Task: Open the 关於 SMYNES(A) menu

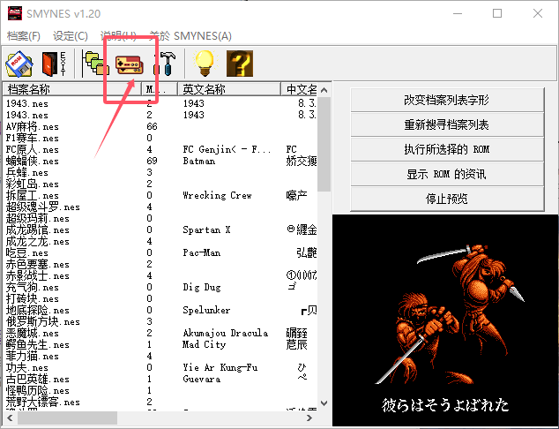Action: pyautogui.click(x=190, y=35)
